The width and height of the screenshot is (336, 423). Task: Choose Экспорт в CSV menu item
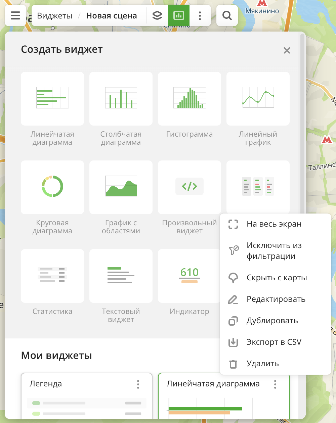tap(276, 342)
